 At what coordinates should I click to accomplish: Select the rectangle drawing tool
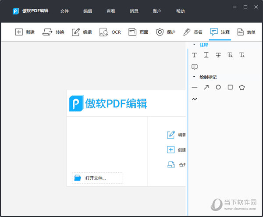[230, 87]
